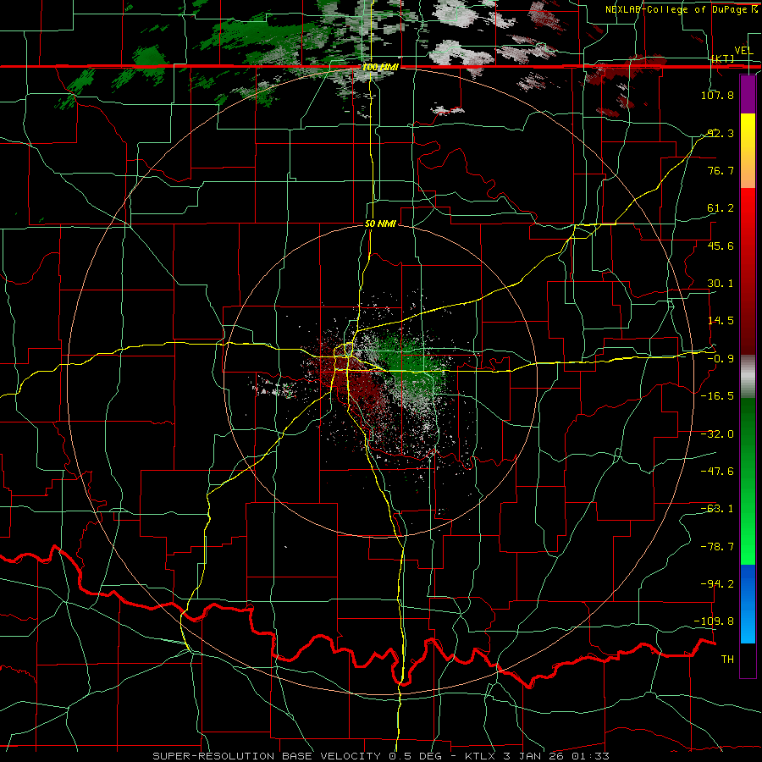This screenshot has width=762, height=762.
Task: Click the 76.7 velocity scale value
Action: coord(720,170)
